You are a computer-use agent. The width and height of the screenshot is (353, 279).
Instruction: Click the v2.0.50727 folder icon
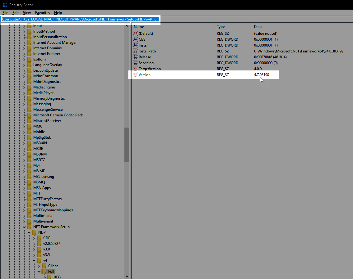click(x=39, y=244)
